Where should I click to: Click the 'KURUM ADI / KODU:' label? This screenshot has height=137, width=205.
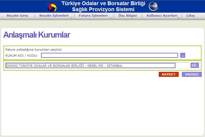(x=21, y=56)
